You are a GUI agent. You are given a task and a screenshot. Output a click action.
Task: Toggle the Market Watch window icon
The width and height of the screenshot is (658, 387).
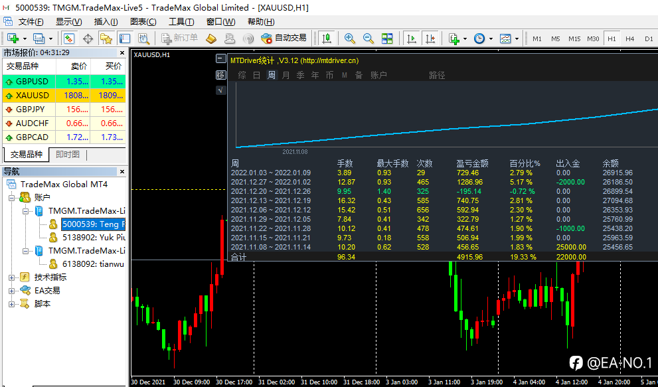(x=69, y=39)
